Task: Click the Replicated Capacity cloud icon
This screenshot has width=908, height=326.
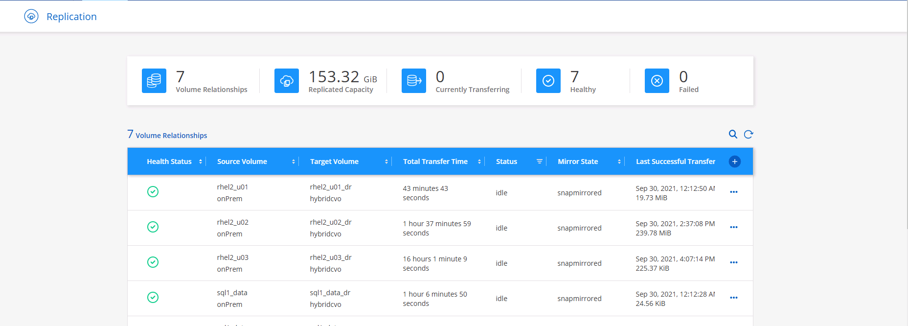Action: pyautogui.click(x=287, y=81)
